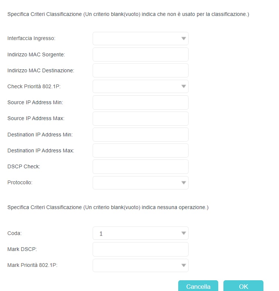The height and width of the screenshot is (291, 279).
Task: Open the Interfaccia Ingresso dropdown
Action: click(140, 39)
